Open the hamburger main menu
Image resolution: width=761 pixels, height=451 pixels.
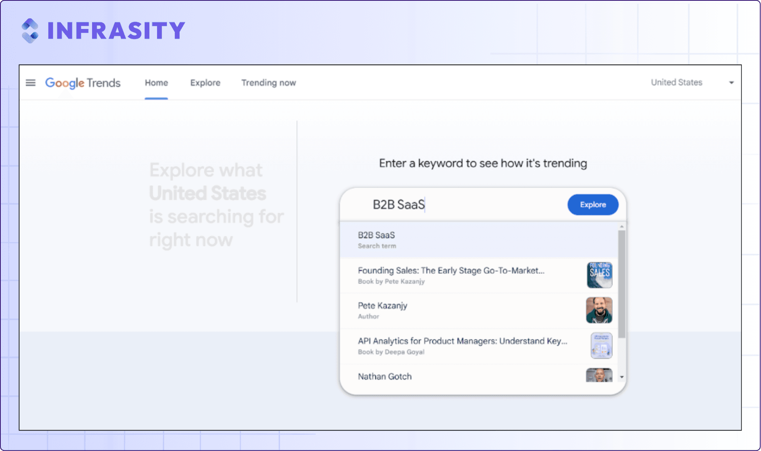[31, 83]
